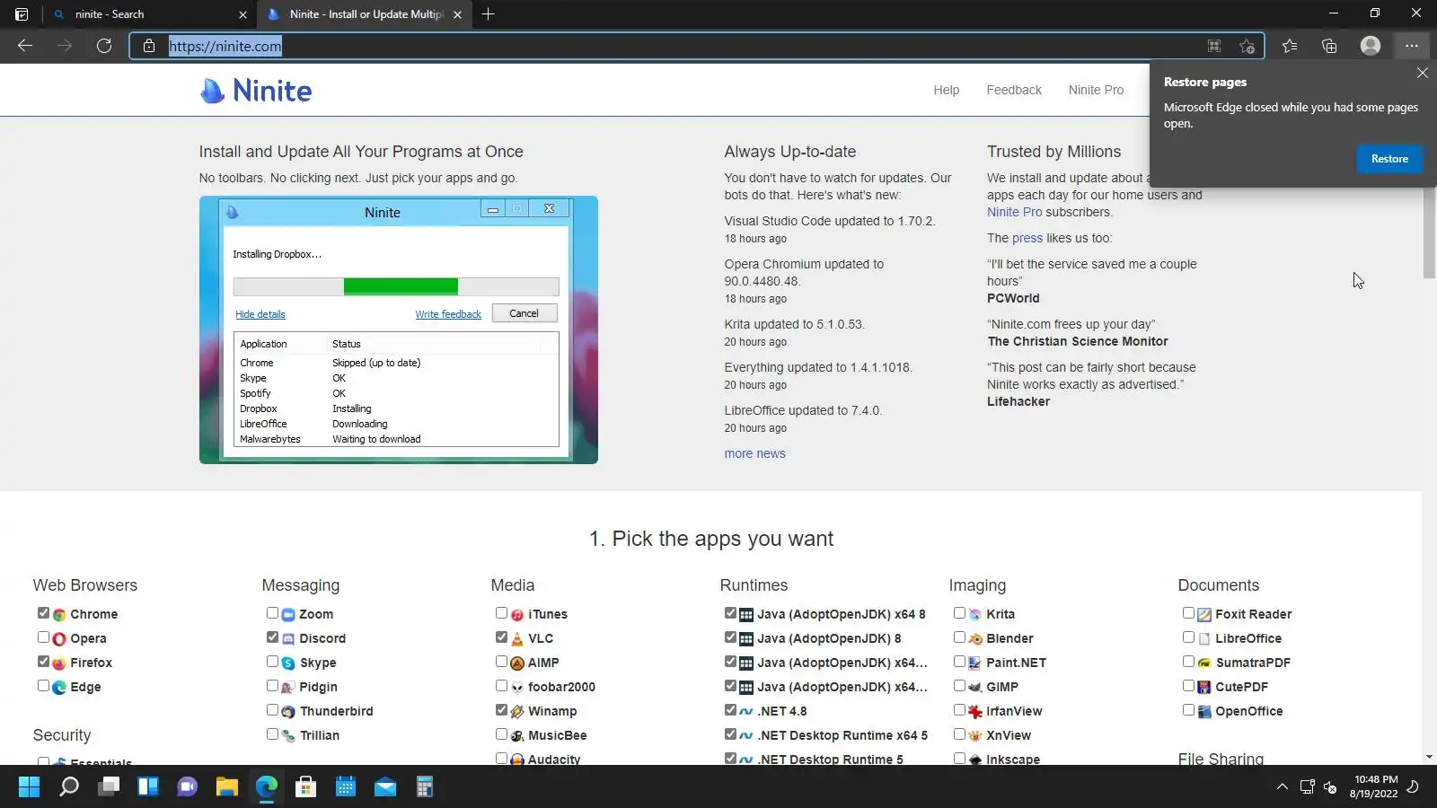The image size is (1437, 808).
Task: Click the Ninite installer screenshot image
Action: 399,329
